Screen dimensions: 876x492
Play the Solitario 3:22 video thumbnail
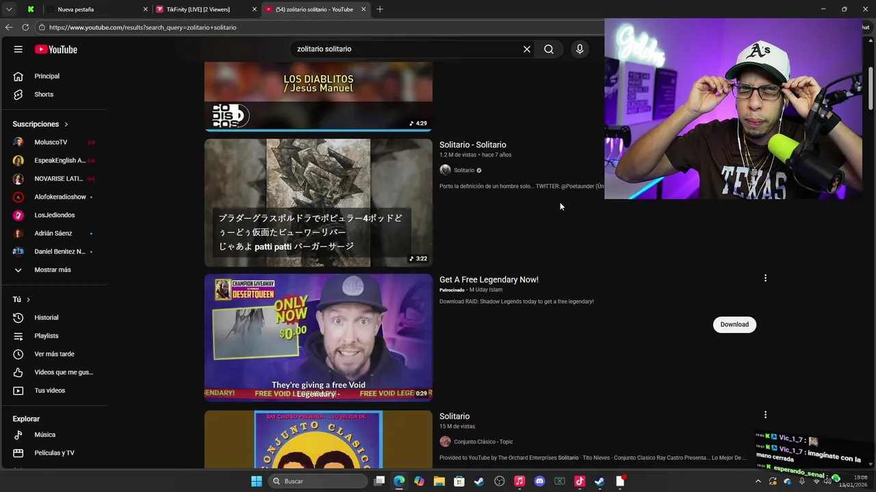tap(318, 203)
